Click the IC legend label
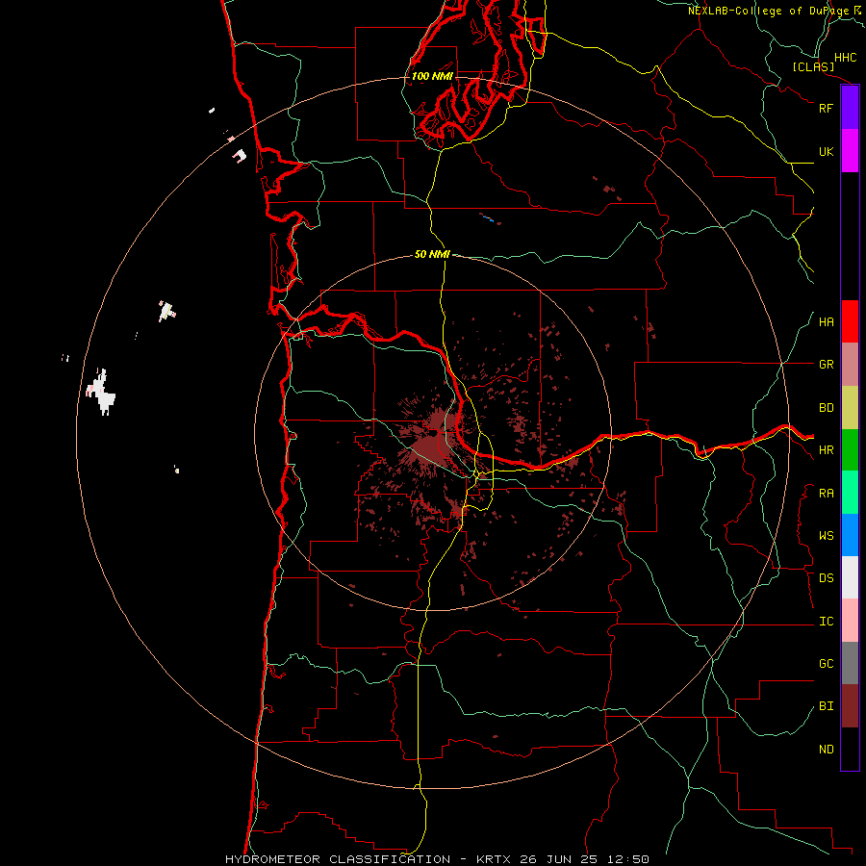The image size is (866, 866). [x=826, y=622]
